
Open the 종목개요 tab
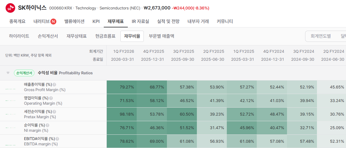tap(17, 22)
